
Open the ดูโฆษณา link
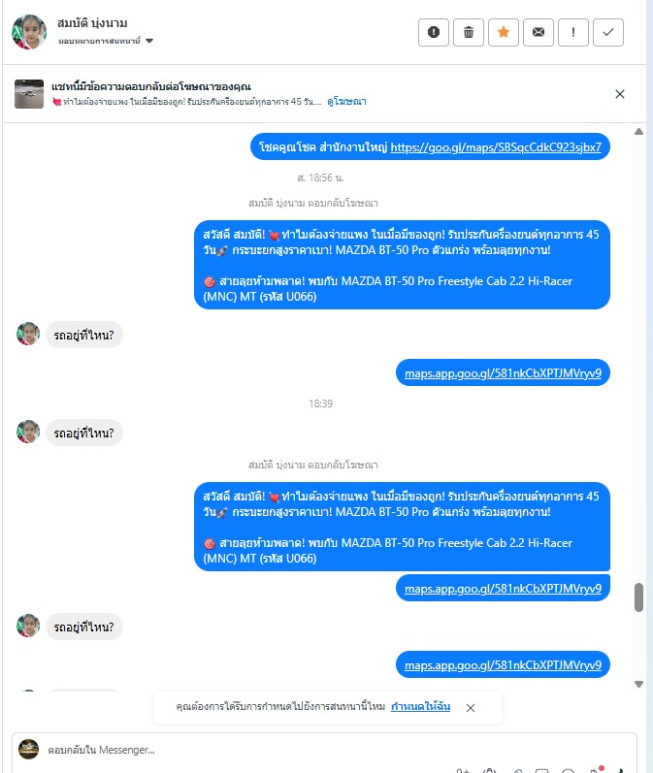click(346, 102)
